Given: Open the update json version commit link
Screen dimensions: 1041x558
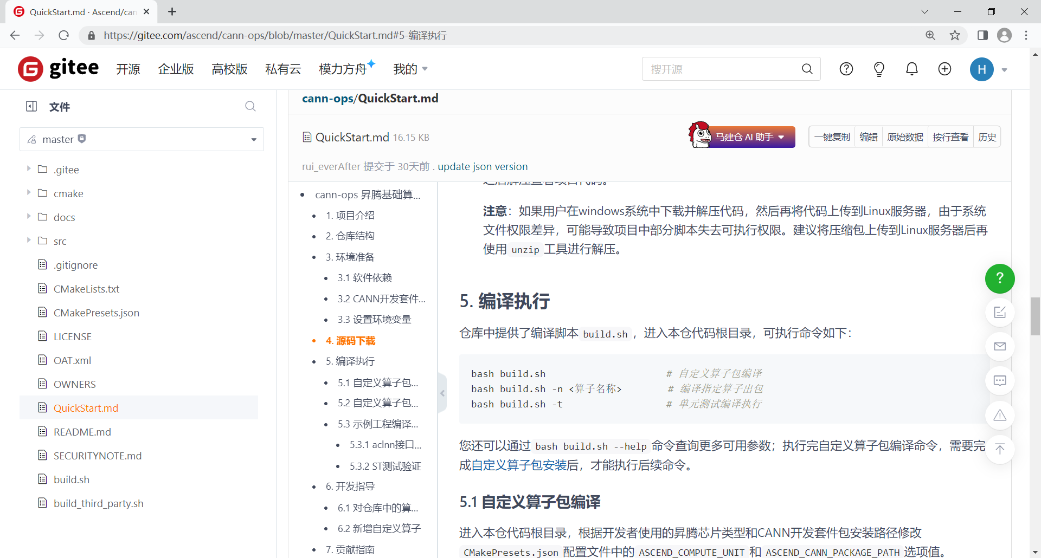Looking at the screenshot, I should tap(482, 166).
